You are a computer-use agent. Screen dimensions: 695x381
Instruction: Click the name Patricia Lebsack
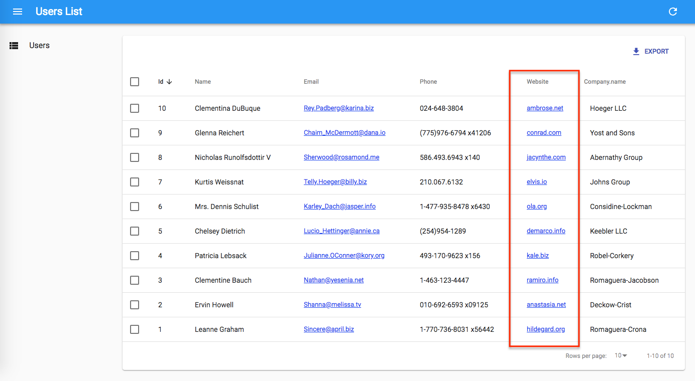coord(220,256)
